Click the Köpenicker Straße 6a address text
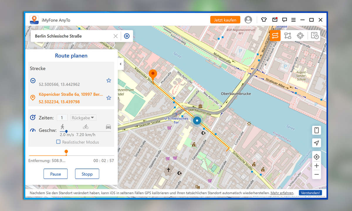Screen dimensions: 352x211 tap(71, 94)
